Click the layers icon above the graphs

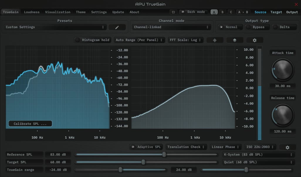coord(235,40)
